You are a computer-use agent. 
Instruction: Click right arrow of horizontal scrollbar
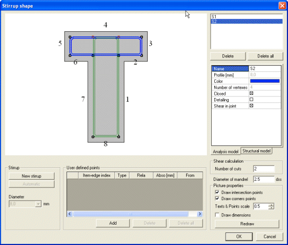(x=200, y=214)
